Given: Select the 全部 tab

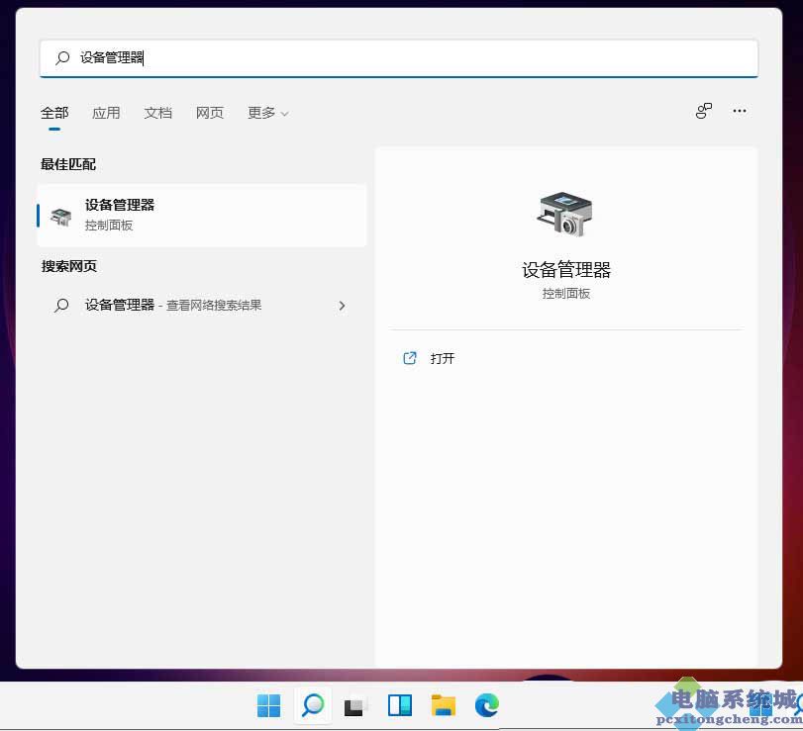Looking at the screenshot, I should tap(54, 113).
